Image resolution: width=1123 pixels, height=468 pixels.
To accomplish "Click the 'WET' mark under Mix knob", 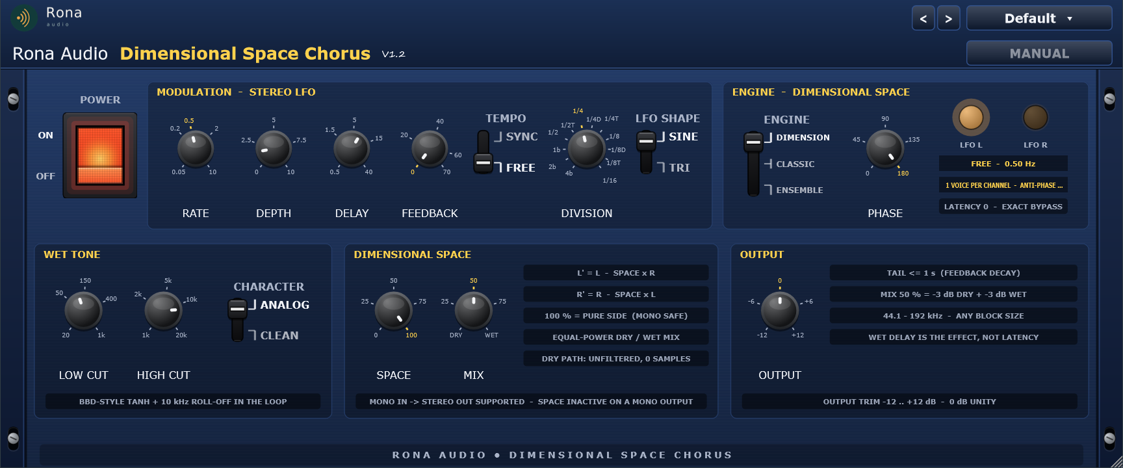I will point(491,335).
